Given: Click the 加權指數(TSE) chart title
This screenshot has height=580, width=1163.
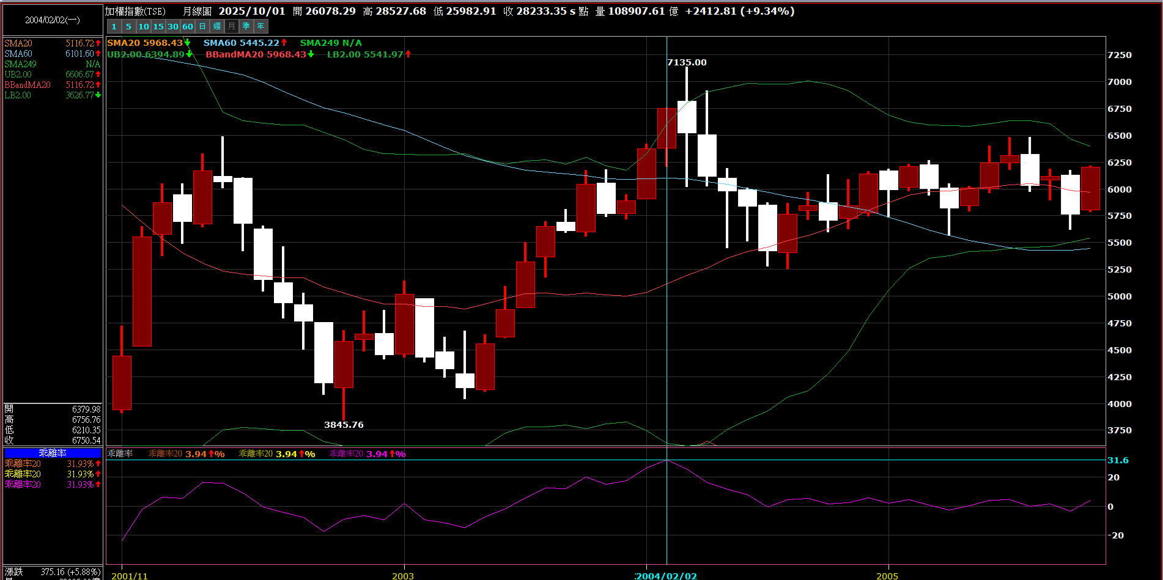Looking at the screenshot, I should point(135,11).
